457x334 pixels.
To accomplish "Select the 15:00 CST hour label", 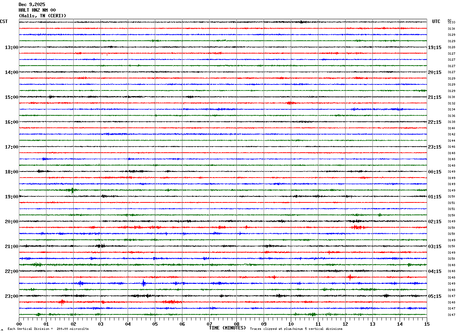I will click(x=11, y=97).
